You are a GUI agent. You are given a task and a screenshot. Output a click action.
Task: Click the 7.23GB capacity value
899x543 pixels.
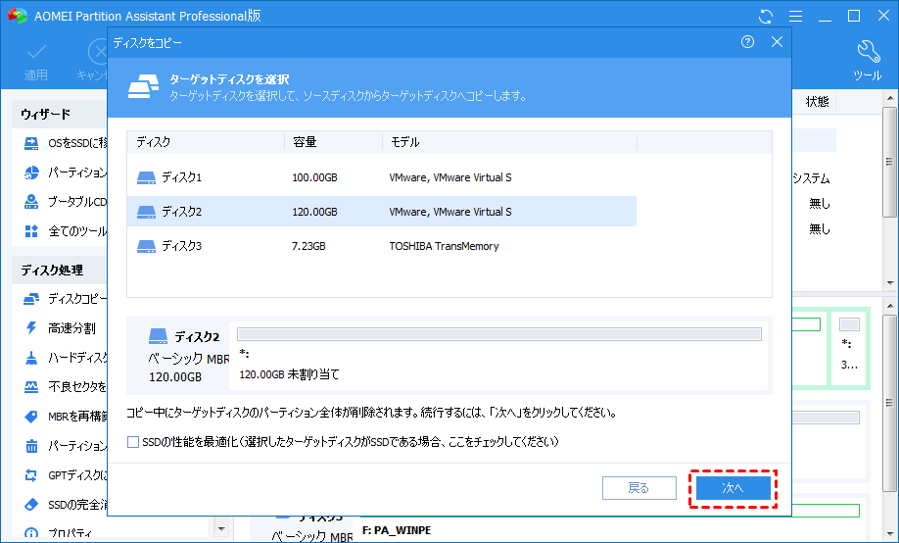(x=308, y=246)
